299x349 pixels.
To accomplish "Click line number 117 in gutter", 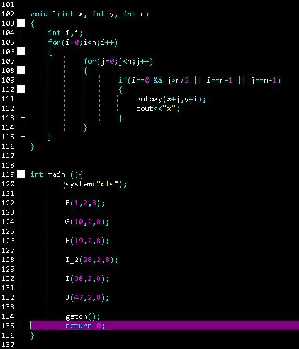I will click(x=8, y=156).
